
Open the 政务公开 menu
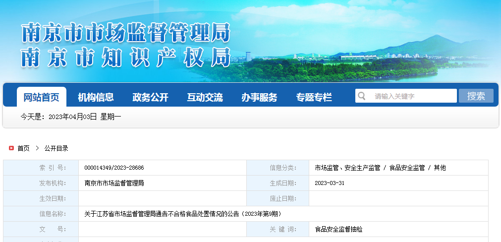(151, 97)
